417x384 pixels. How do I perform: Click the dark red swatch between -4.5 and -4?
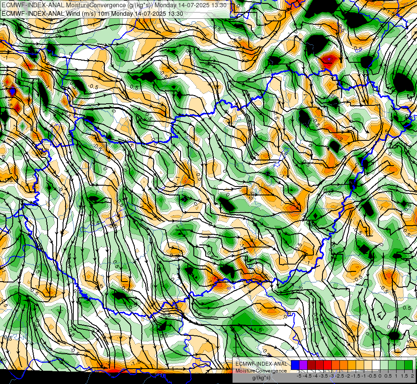point(311,365)
